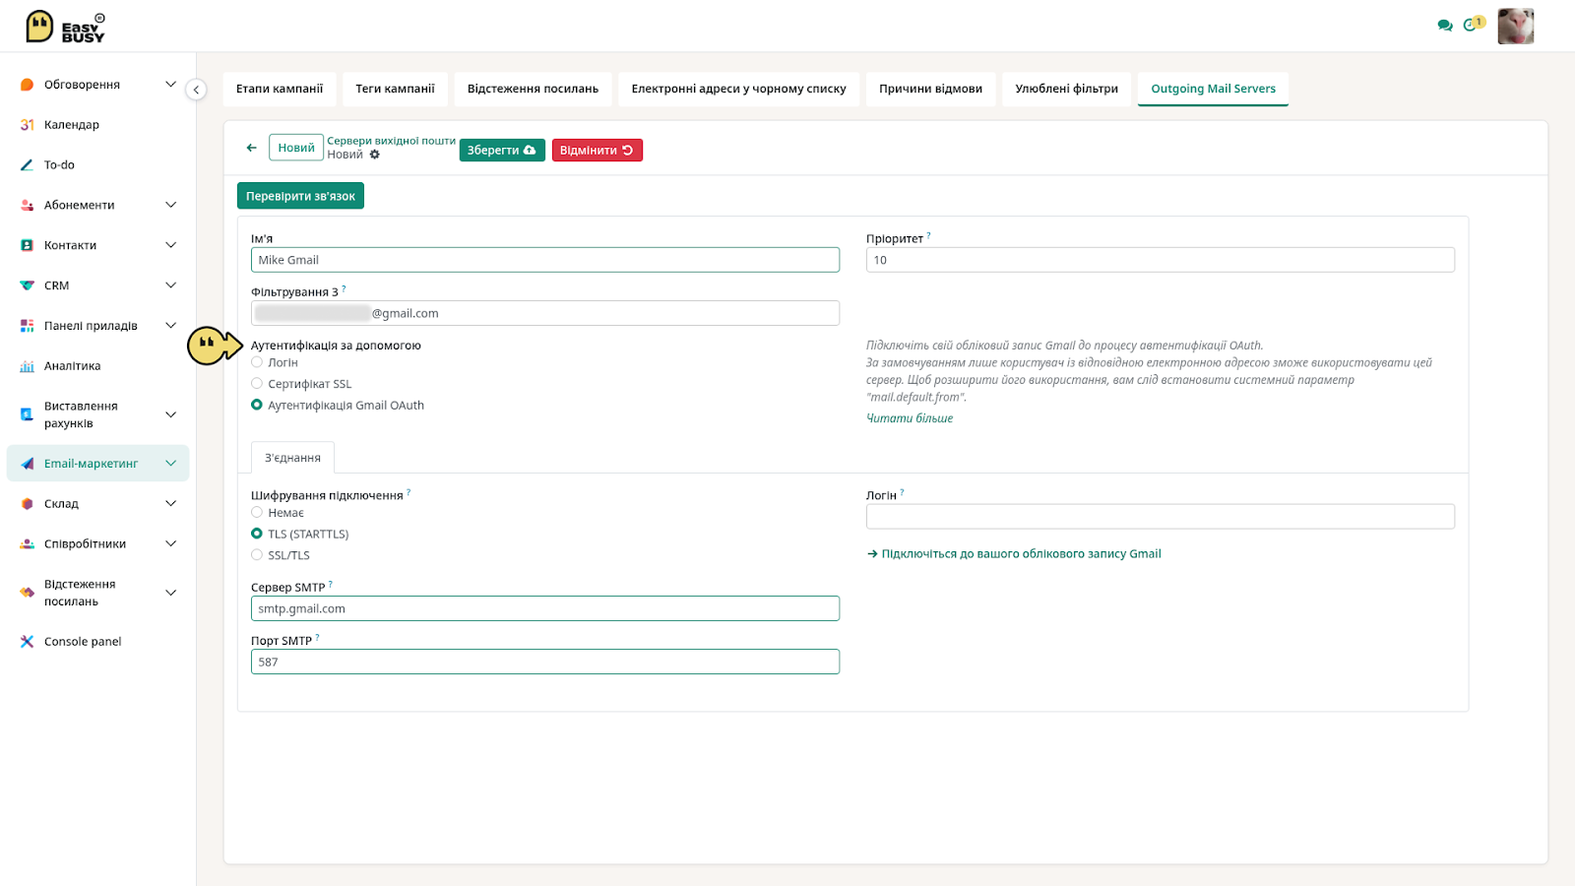Select Немає encryption option

[257, 512]
